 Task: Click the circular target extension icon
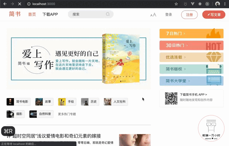point(207,4)
